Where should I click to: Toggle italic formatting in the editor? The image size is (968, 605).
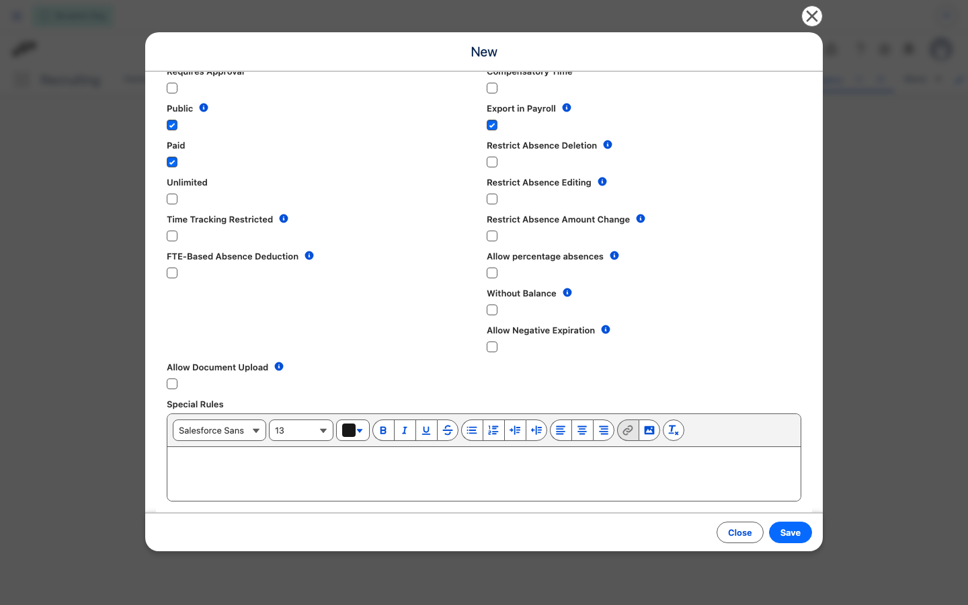[x=405, y=430]
